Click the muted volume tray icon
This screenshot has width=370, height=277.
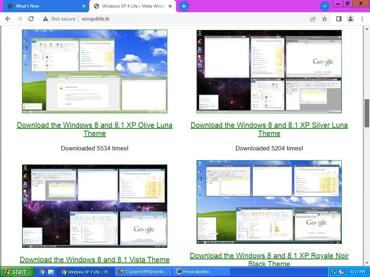click(x=341, y=272)
